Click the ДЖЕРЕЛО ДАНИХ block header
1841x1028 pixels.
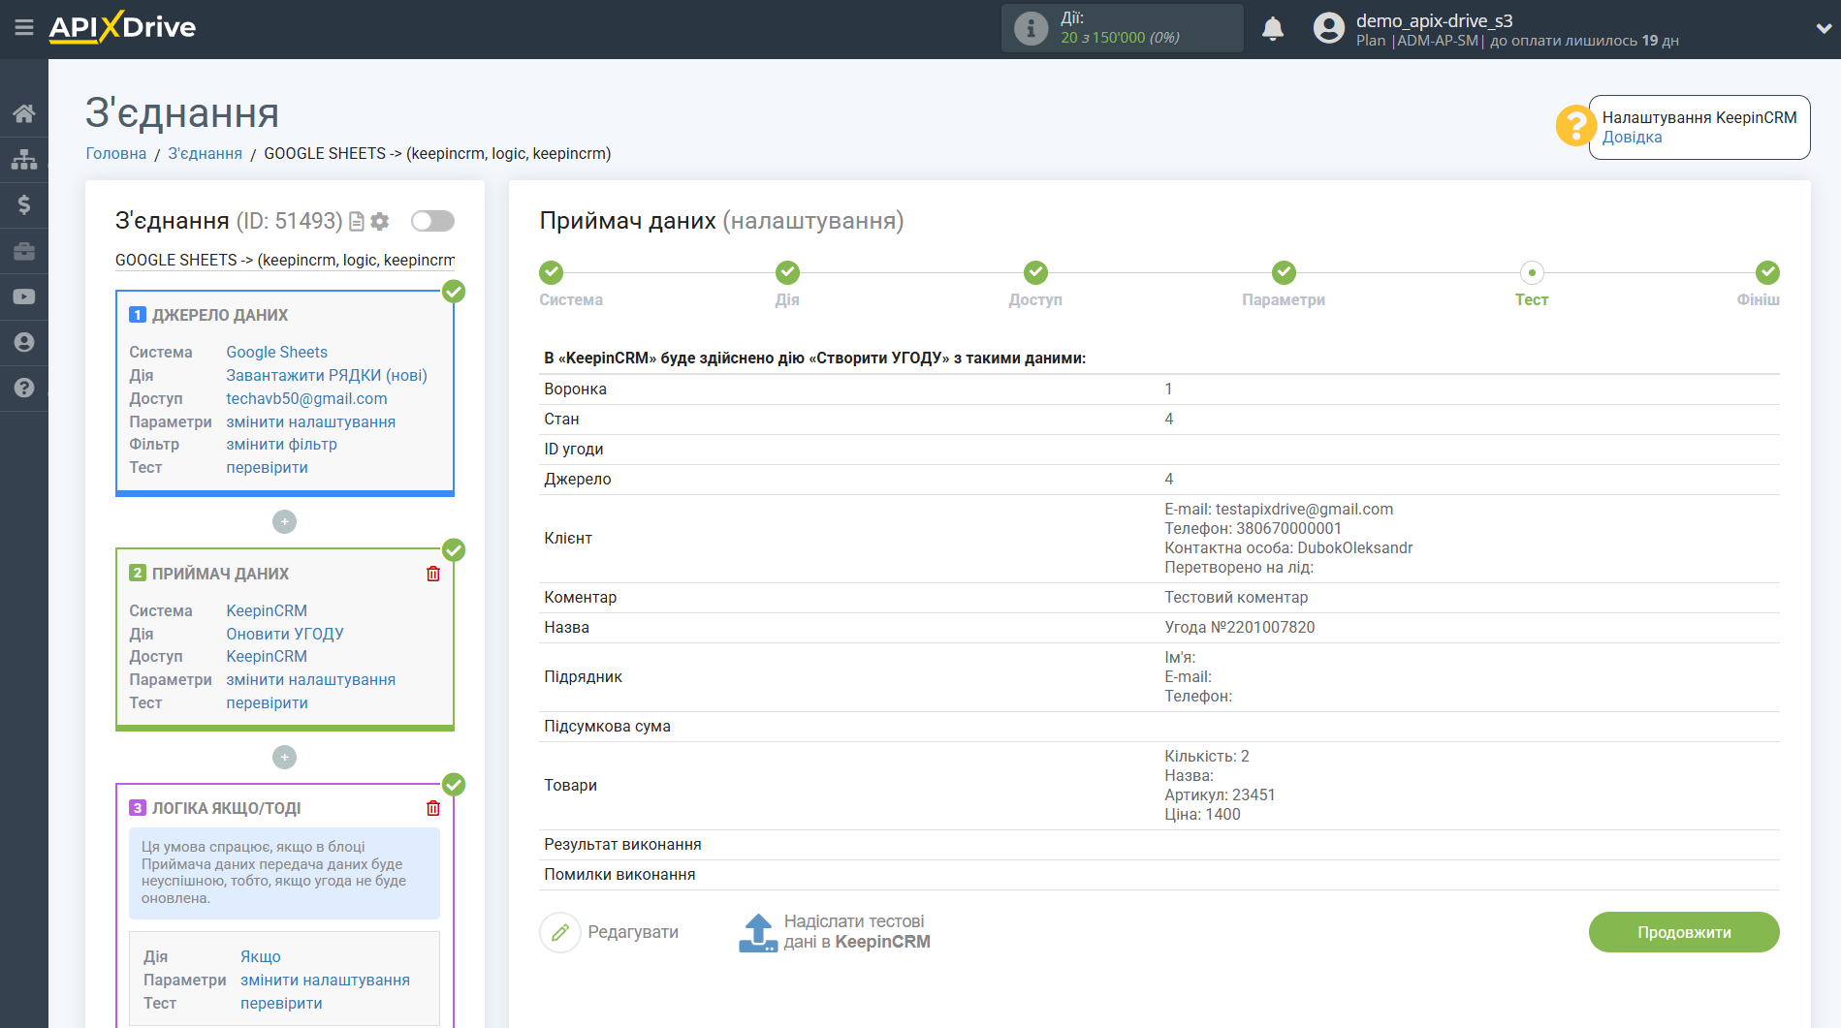(x=220, y=315)
